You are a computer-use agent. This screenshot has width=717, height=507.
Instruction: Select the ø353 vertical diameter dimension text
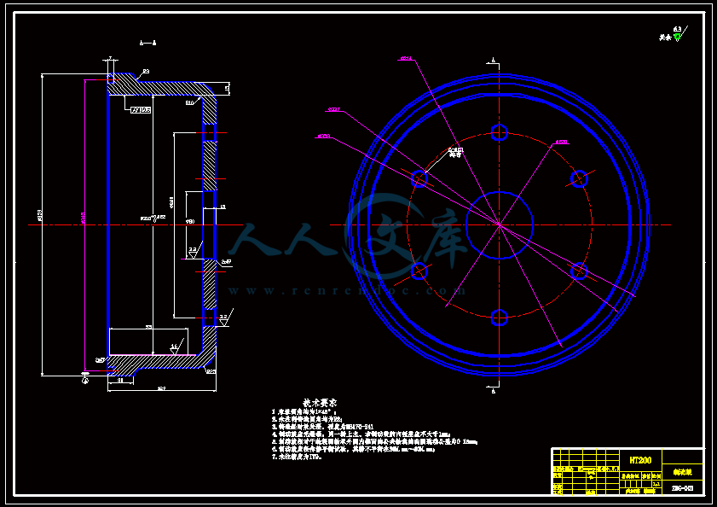click(40, 216)
